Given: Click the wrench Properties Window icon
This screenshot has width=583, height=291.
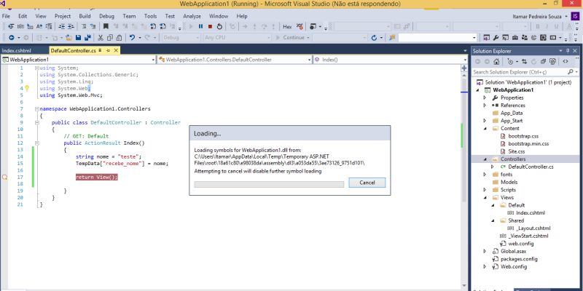Looking at the screenshot, I should 496,38.
